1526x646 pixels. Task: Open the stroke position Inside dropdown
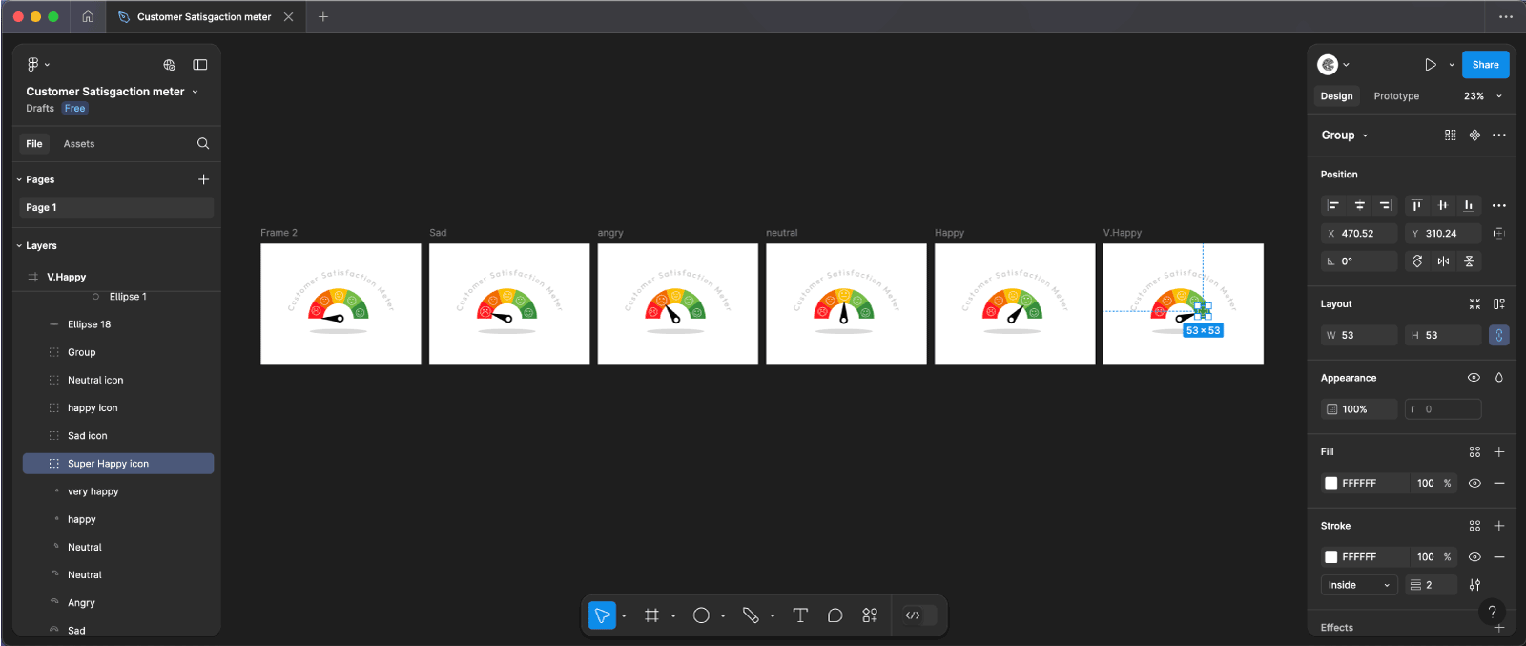pyautogui.click(x=1358, y=585)
